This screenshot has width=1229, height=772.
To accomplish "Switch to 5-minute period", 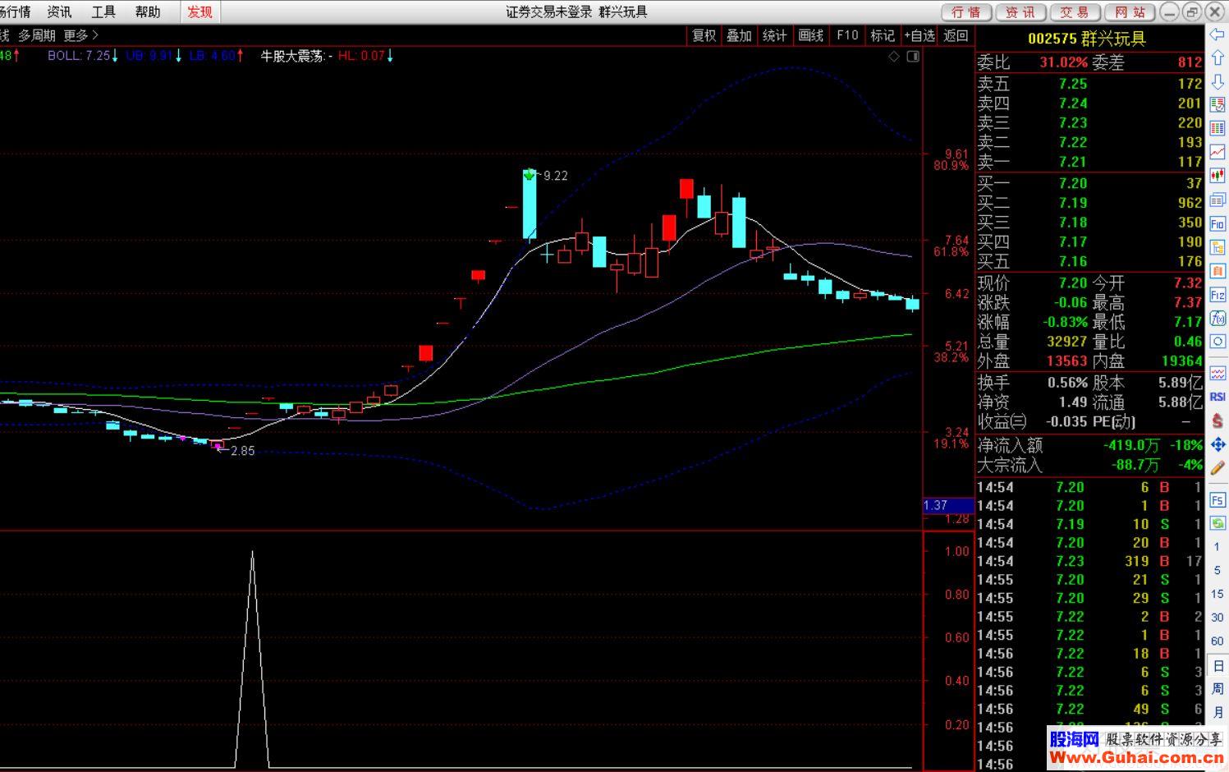I will 1218,570.
